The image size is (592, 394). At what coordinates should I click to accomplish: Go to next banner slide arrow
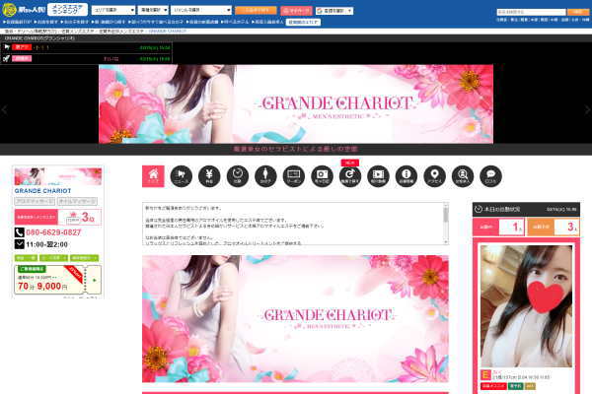tap(587, 109)
